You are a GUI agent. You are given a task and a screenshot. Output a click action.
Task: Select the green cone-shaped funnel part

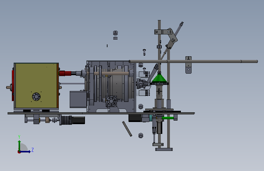click(159, 78)
